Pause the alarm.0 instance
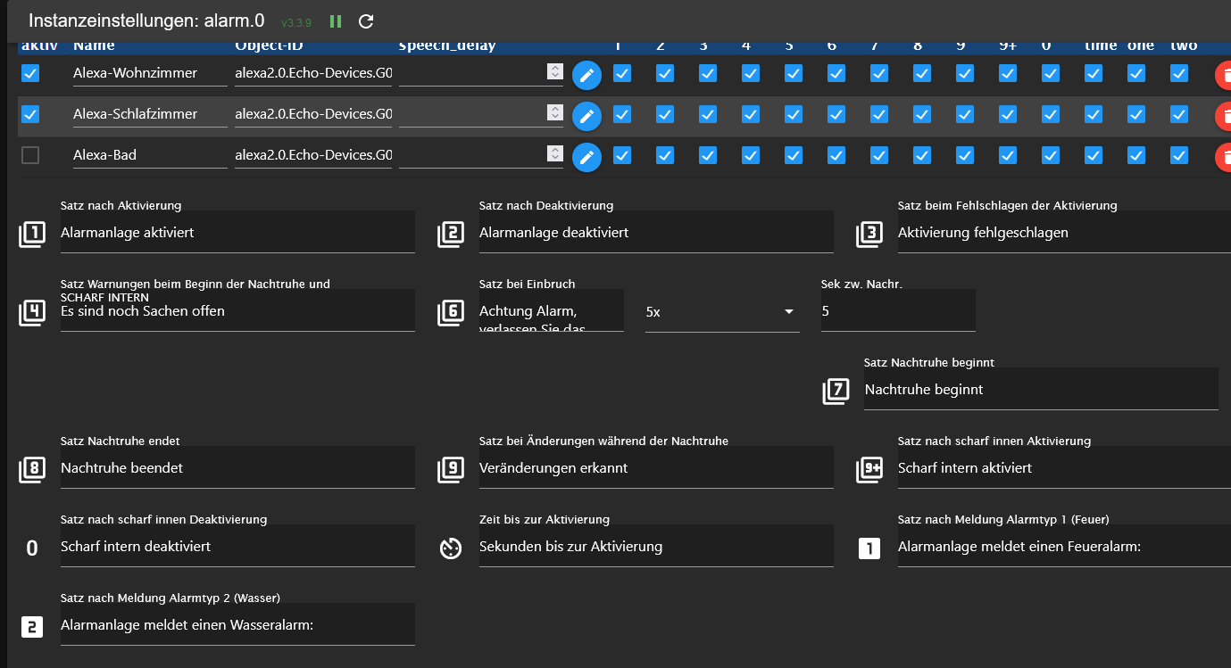 (336, 21)
